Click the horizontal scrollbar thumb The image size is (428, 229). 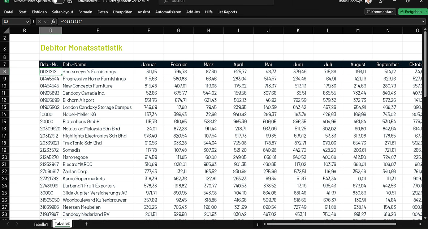click(331, 224)
